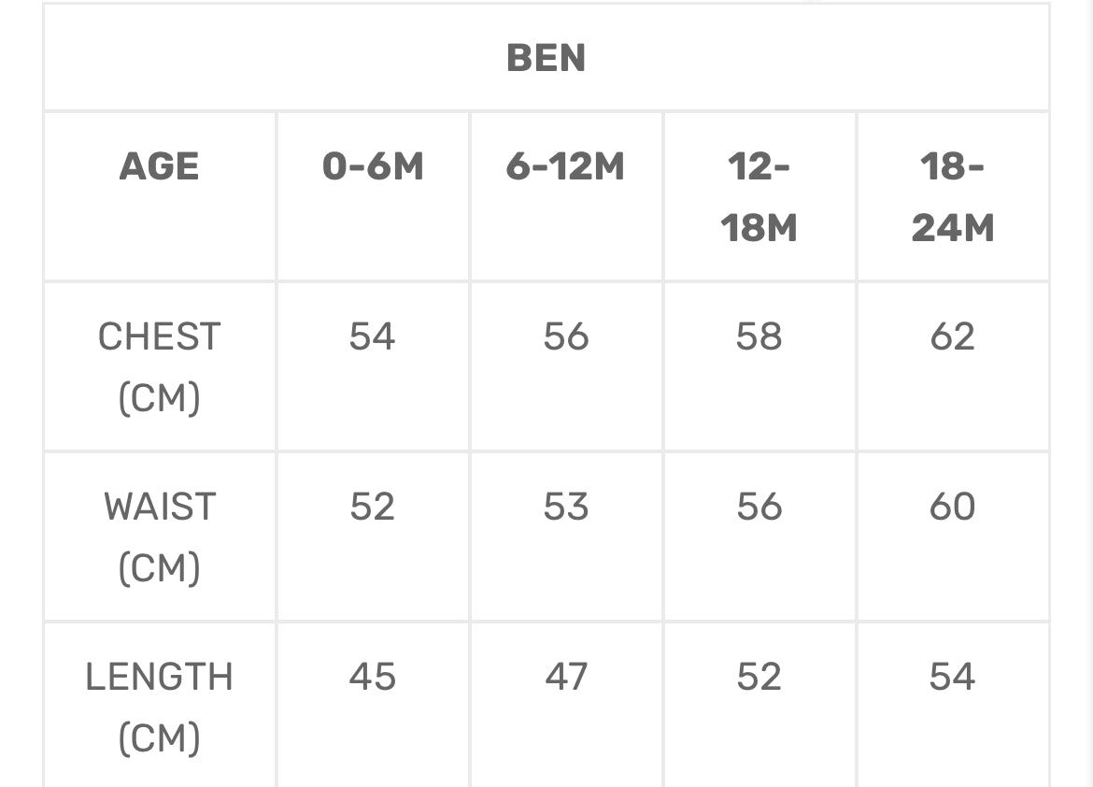Select the WAIST (CM) row label
Viewport: 1093px width, 787px height.
tap(160, 537)
